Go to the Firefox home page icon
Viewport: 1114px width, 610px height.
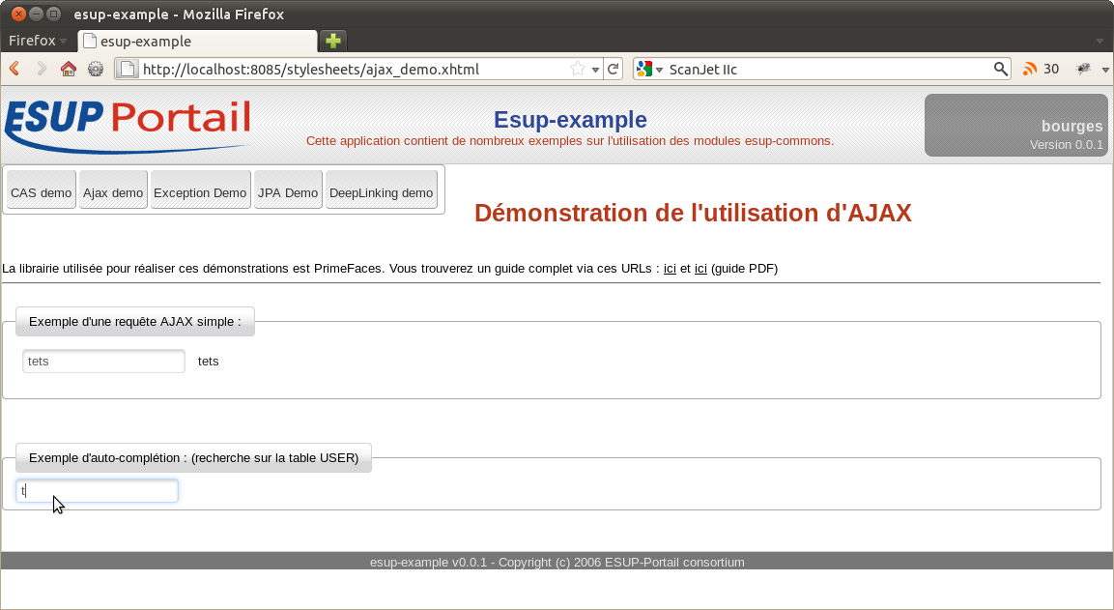pos(68,69)
